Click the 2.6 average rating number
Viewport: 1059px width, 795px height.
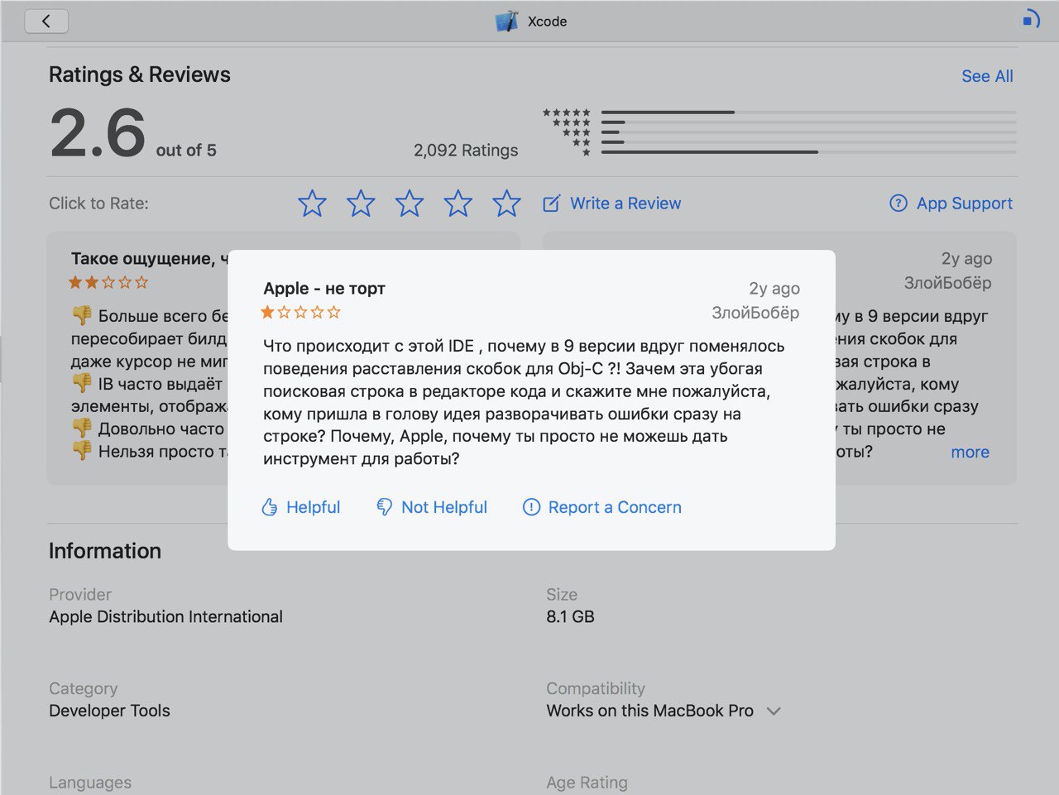click(x=98, y=133)
